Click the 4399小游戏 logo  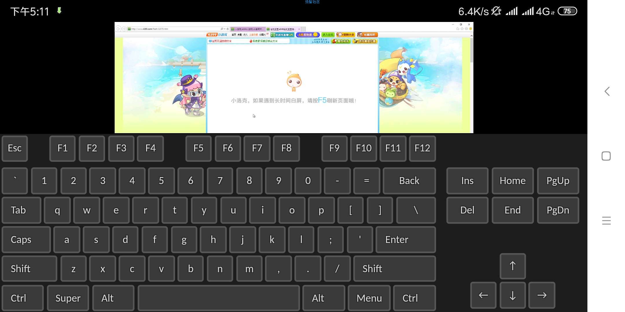[217, 35]
